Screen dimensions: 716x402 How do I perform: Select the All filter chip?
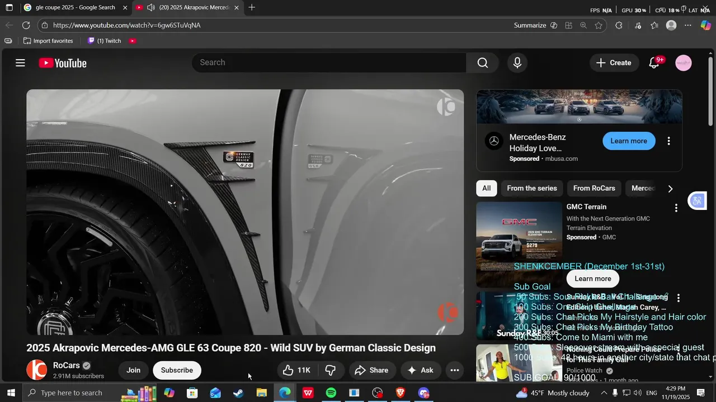487,188
